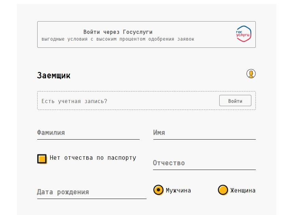Select the Женщина radio button
This screenshot has height=215, width=292.
tap(223, 190)
